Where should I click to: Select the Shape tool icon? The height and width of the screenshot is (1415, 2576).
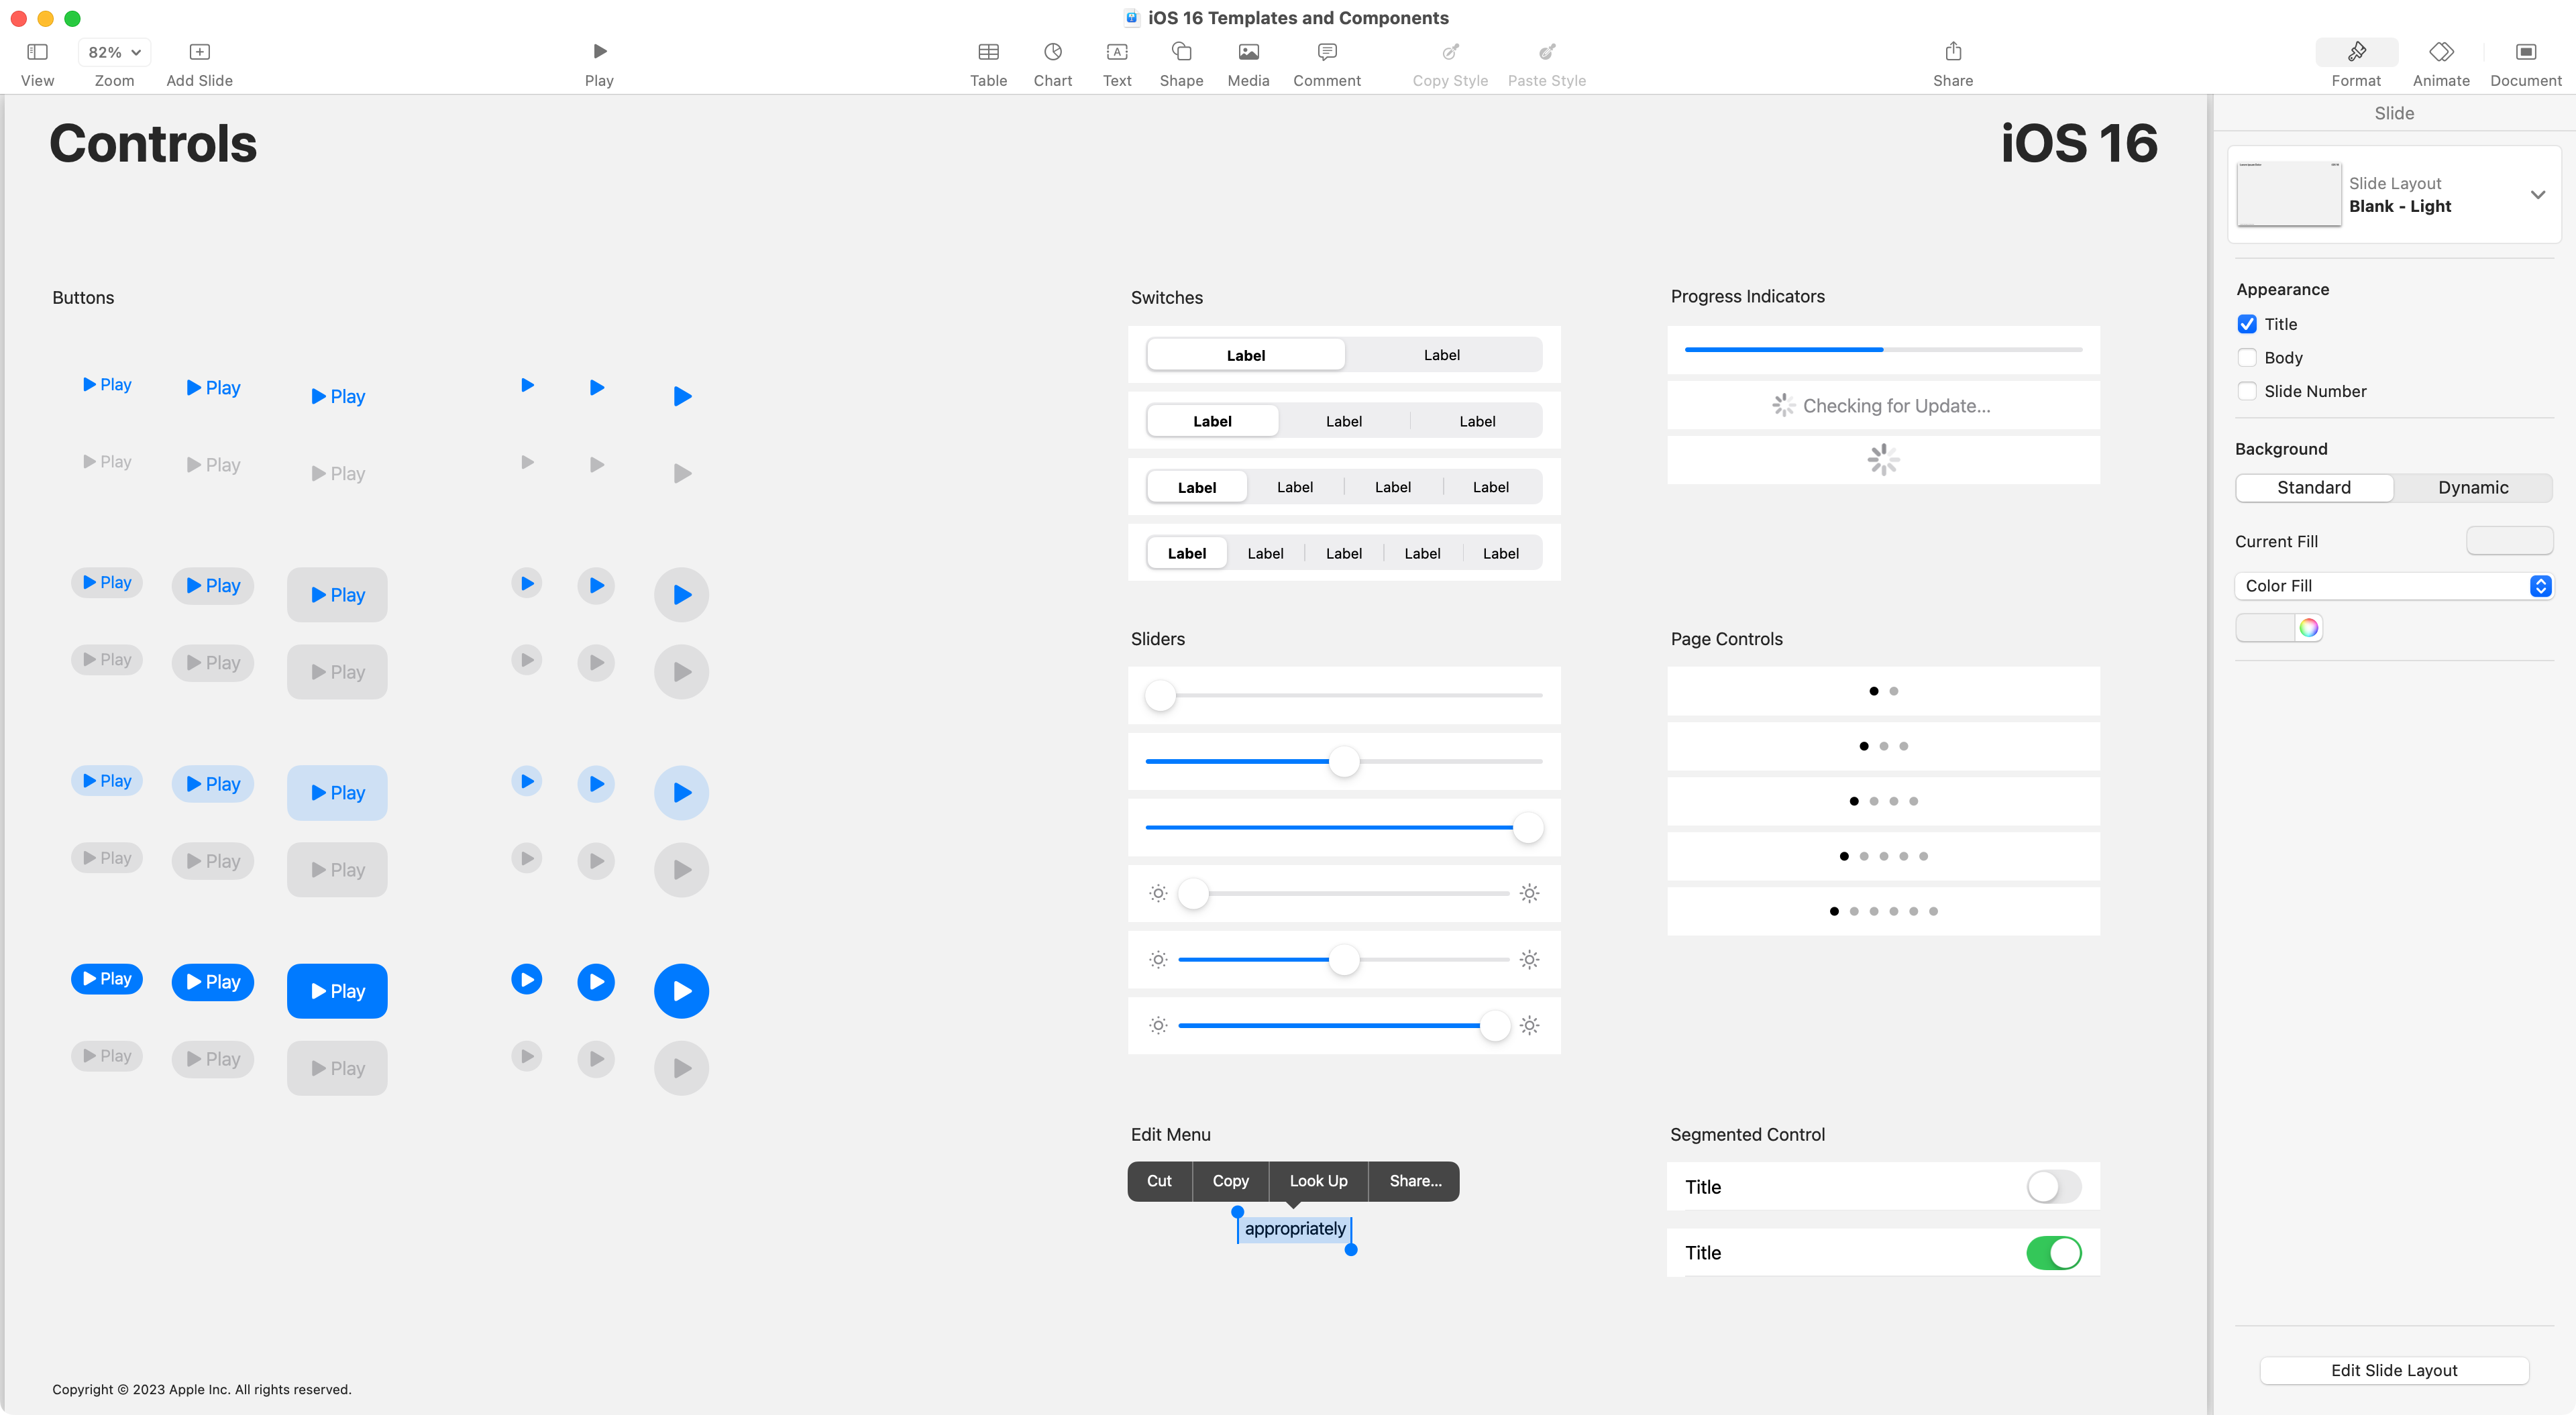pyautogui.click(x=1181, y=52)
